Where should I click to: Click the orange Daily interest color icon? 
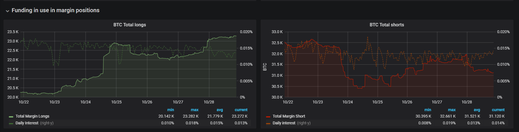pos(268,123)
